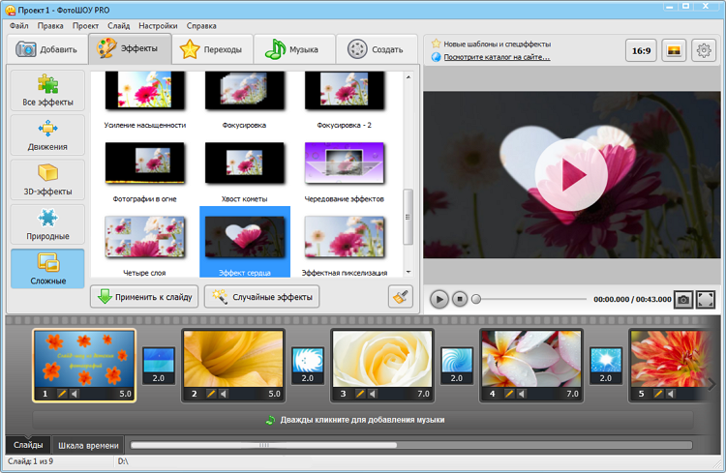Open the Файл menu
Viewport: 726px width, 473px height.
pos(19,26)
